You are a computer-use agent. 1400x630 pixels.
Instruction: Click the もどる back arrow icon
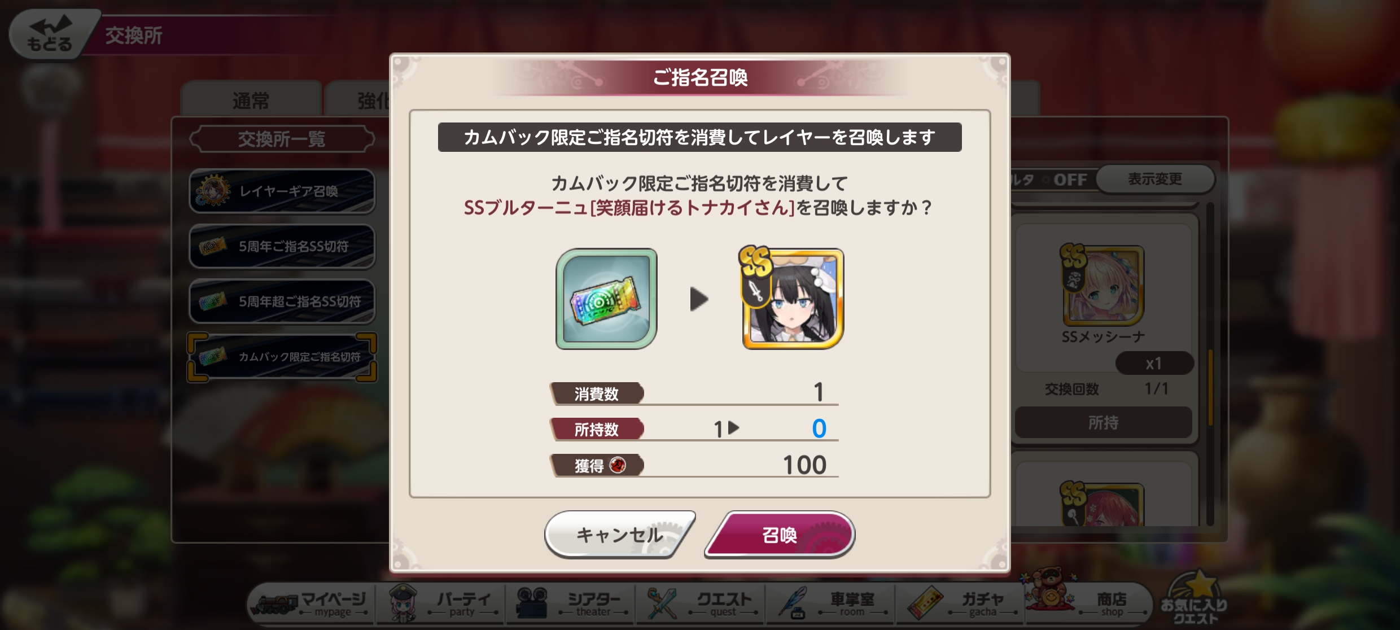[50, 33]
